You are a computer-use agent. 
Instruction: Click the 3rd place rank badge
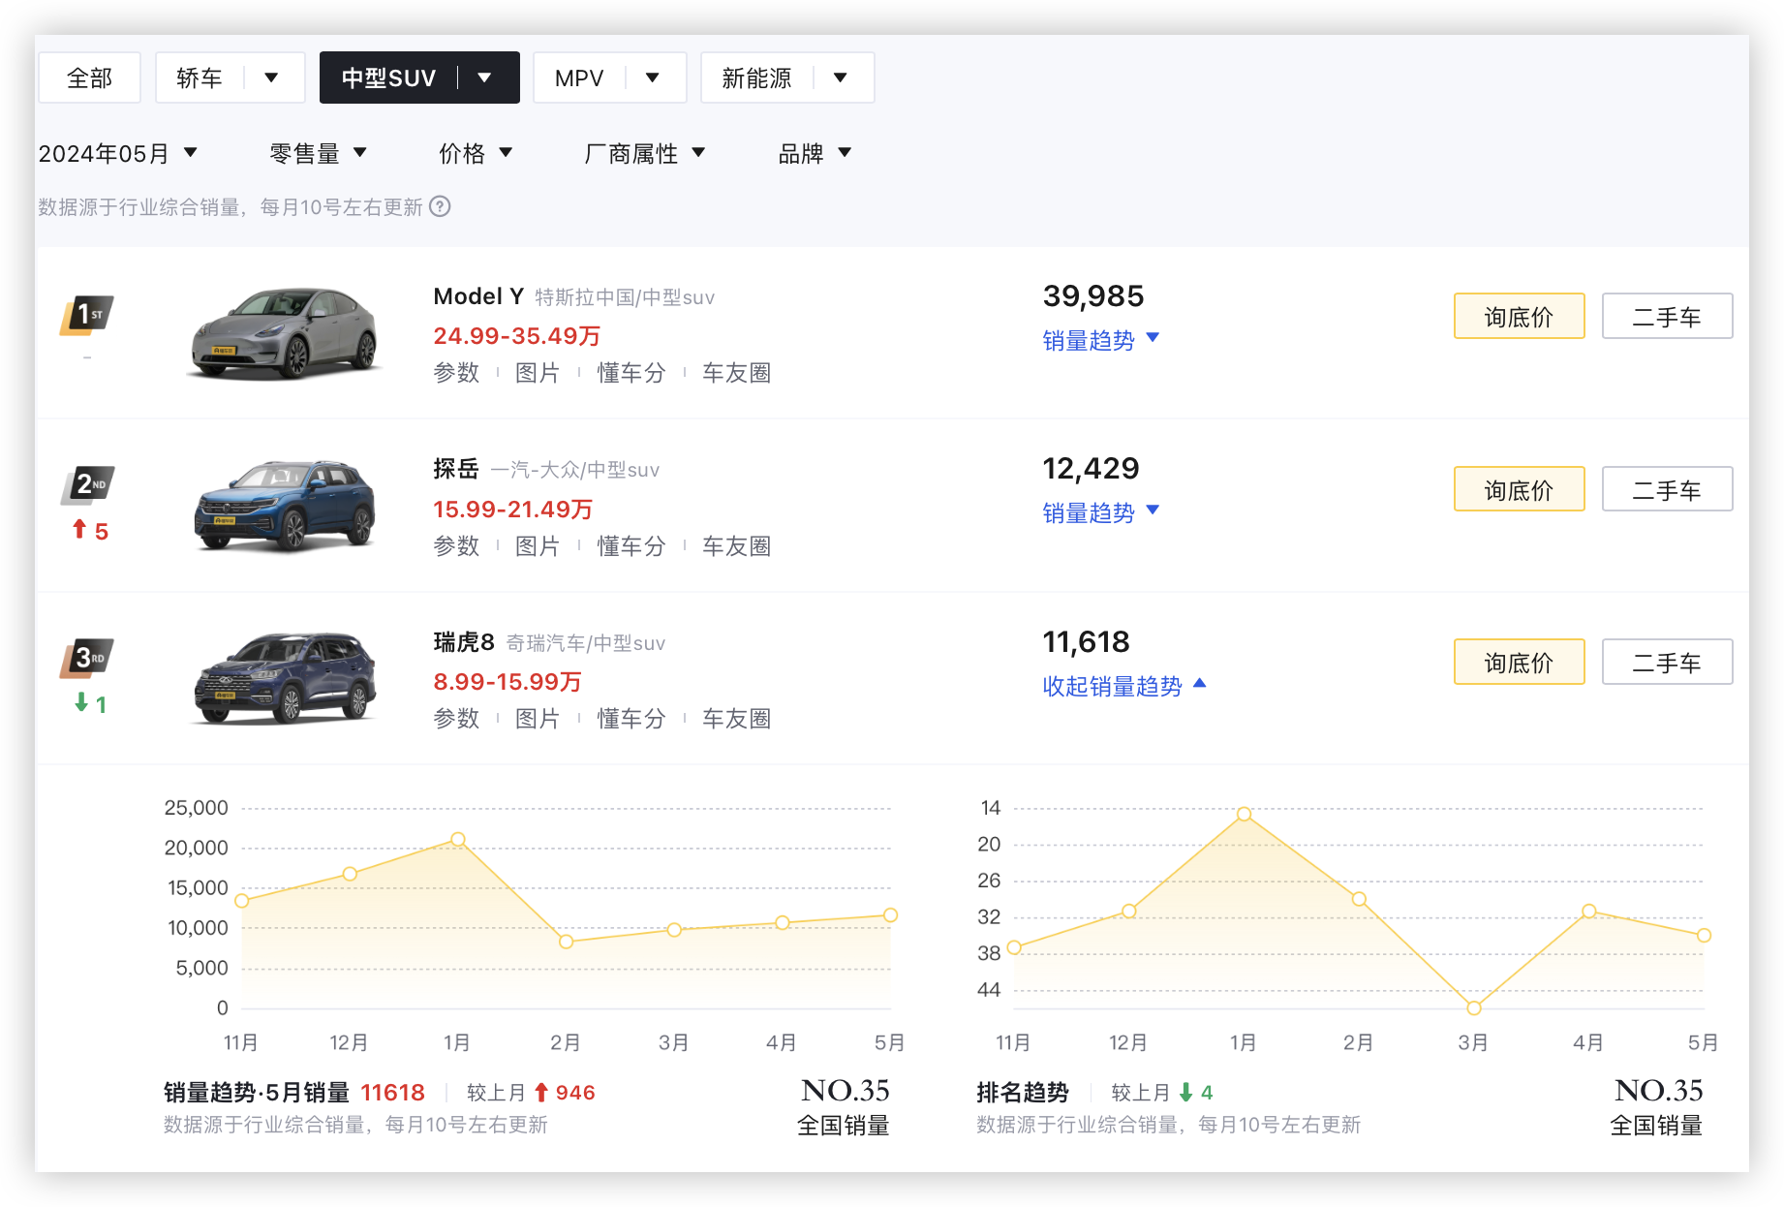coord(87,658)
